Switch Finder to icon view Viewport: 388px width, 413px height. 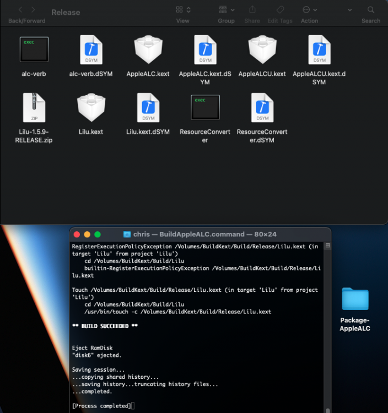[x=180, y=10]
